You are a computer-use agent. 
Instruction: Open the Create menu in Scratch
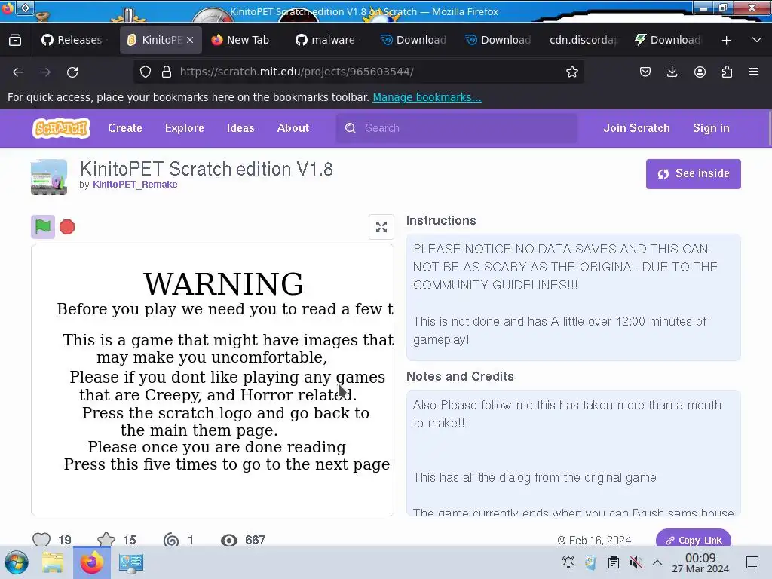point(125,128)
